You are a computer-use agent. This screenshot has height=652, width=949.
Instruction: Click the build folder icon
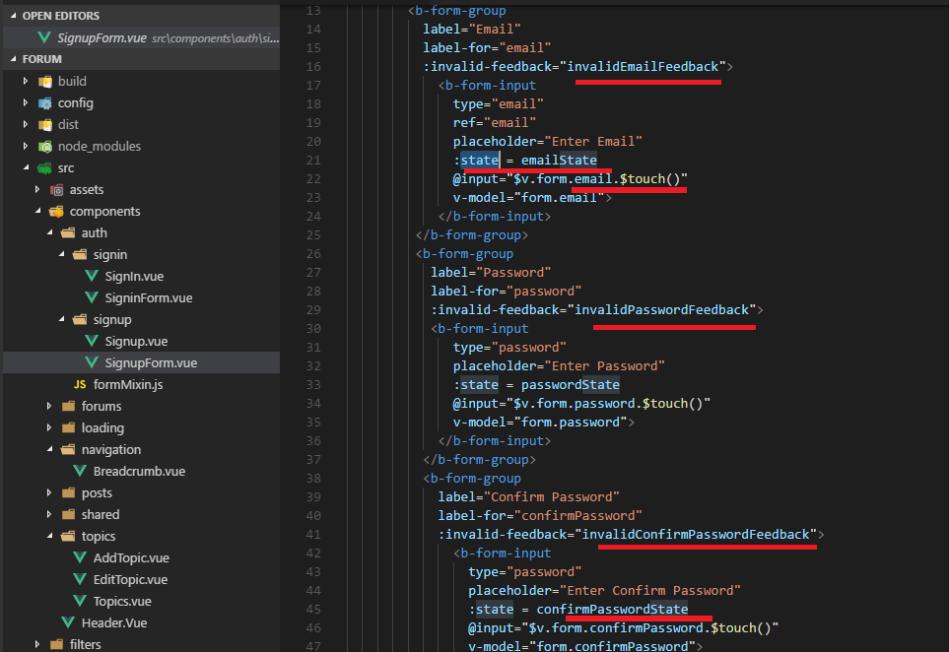(x=44, y=81)
